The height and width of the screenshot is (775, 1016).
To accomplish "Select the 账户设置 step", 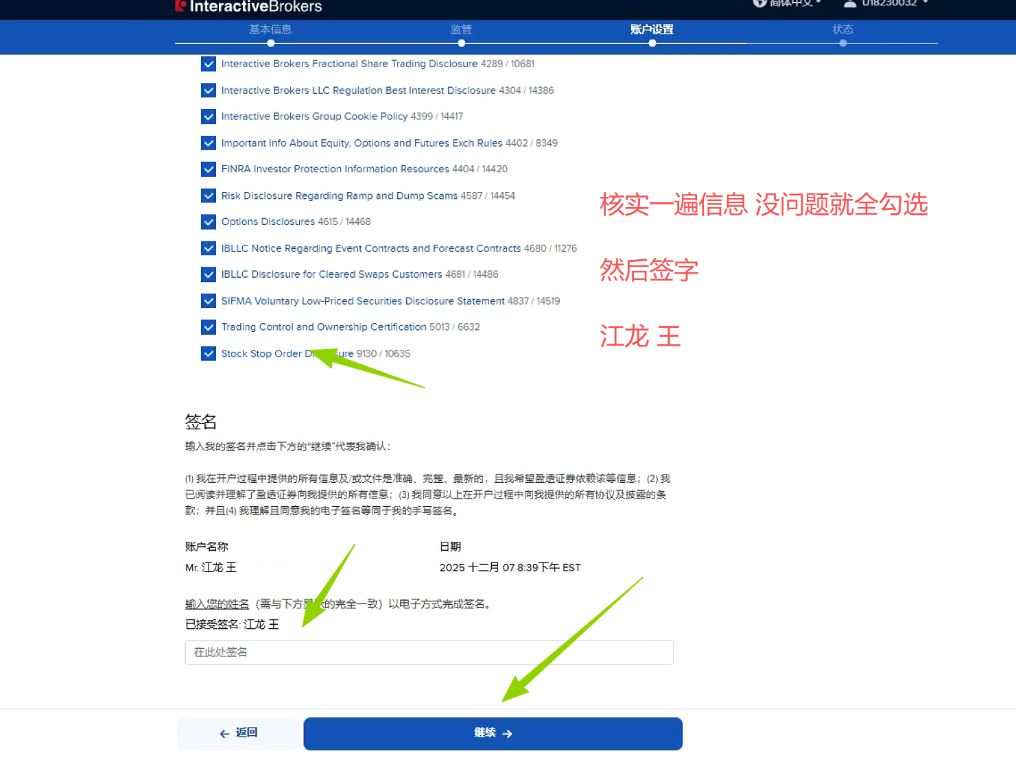I will coord(652,29).
